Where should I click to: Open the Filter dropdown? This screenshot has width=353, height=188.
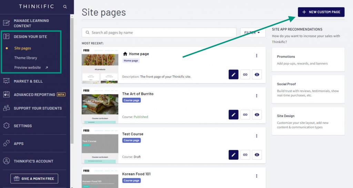click(x=253, y=33)
